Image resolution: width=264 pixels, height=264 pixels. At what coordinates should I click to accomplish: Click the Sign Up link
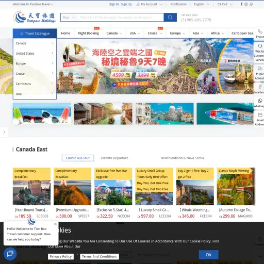pos(126,4)
